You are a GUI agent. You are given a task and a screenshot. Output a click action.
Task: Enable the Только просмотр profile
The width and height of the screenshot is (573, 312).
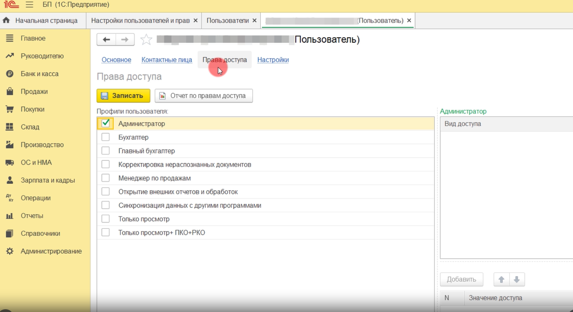pos(105,219)
